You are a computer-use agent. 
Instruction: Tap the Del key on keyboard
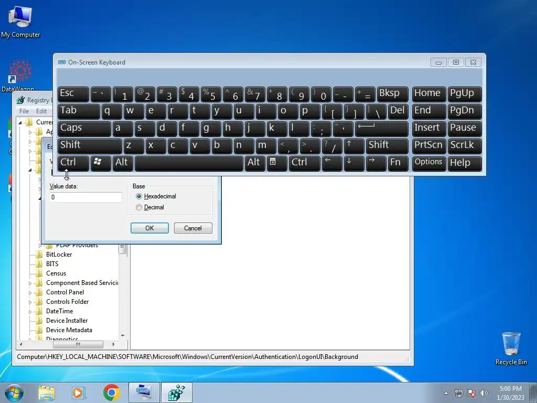398,112
